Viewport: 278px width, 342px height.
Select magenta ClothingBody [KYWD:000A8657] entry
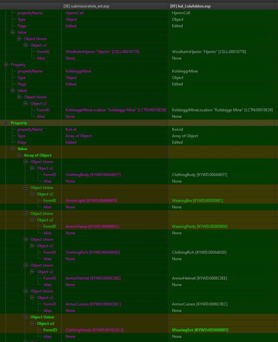[93, 175]
